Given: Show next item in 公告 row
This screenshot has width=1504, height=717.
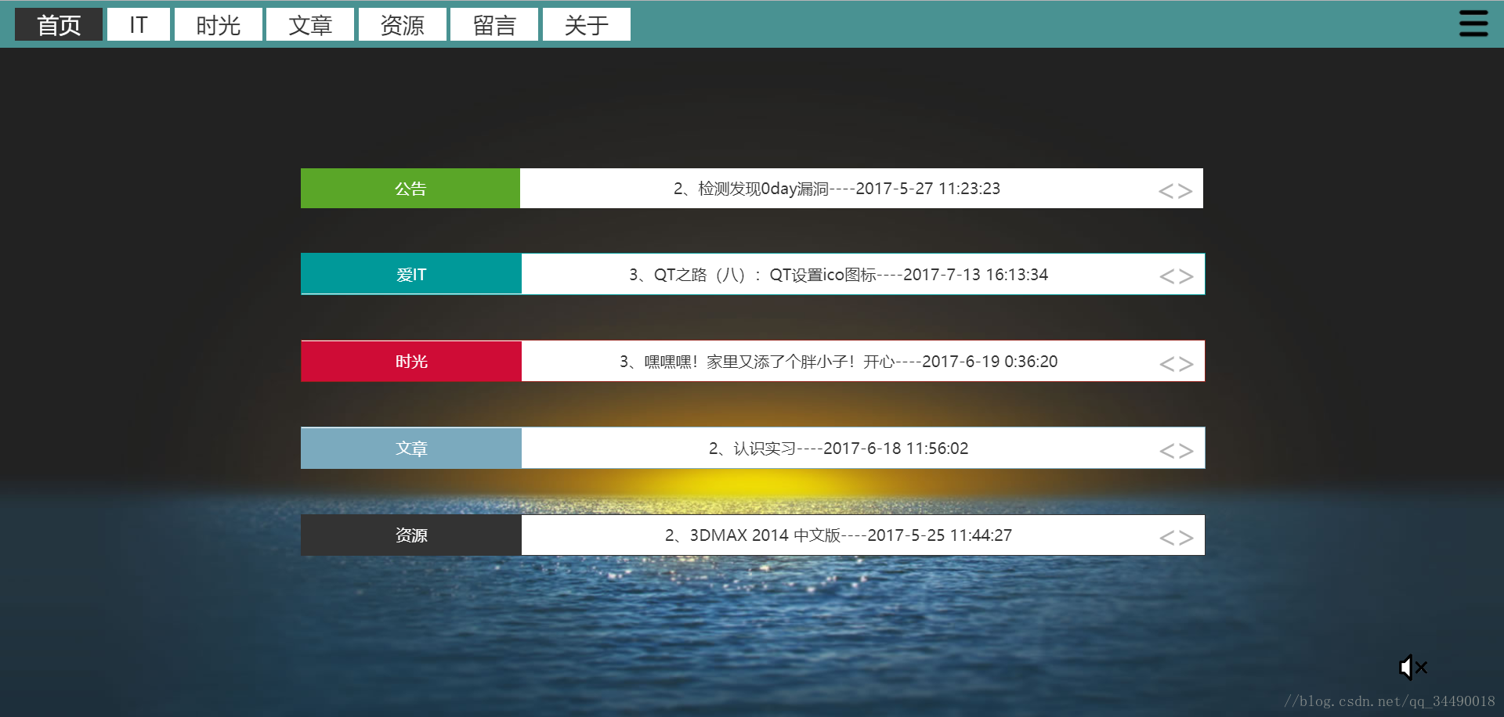Looking at the screenshot, I should pyautogui.click(x=1185, y=191).
